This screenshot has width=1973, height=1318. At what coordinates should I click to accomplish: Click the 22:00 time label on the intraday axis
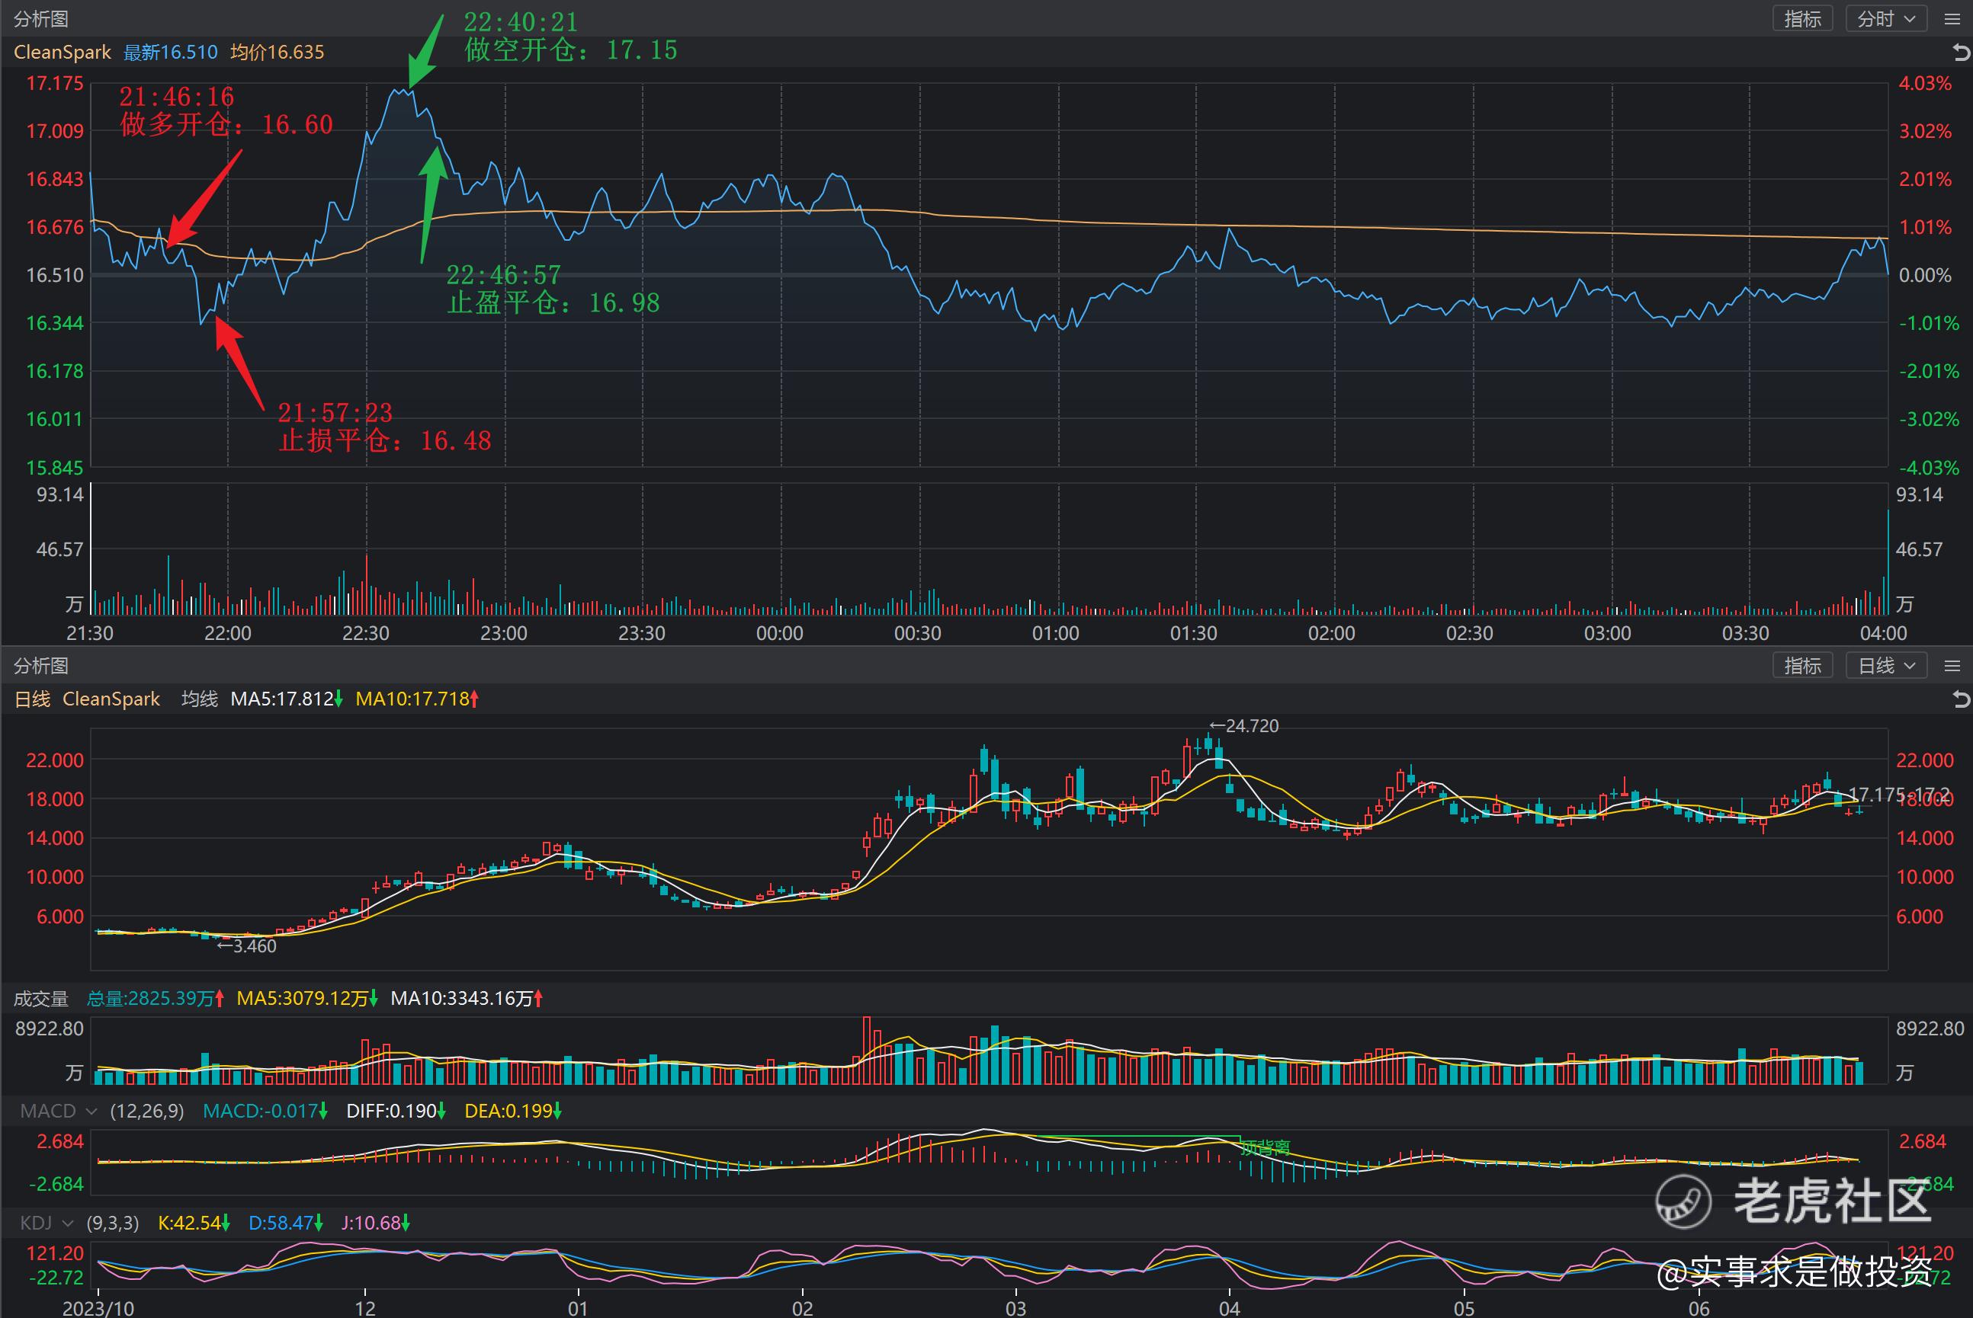coord(228,633)
